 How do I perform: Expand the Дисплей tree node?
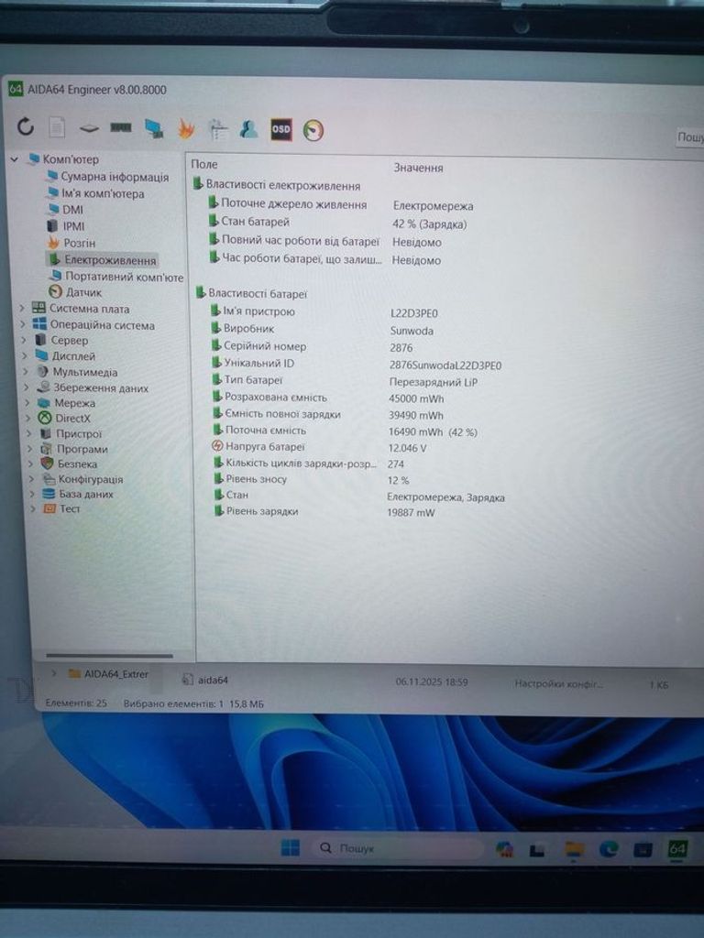25,356
